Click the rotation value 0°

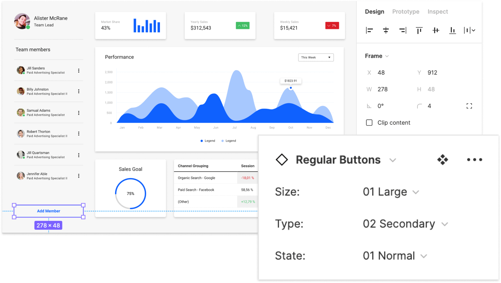tap(381, 106)
